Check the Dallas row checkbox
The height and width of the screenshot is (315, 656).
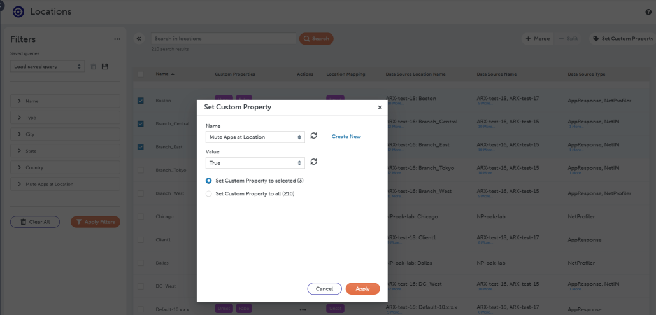(x=141, y=263)
